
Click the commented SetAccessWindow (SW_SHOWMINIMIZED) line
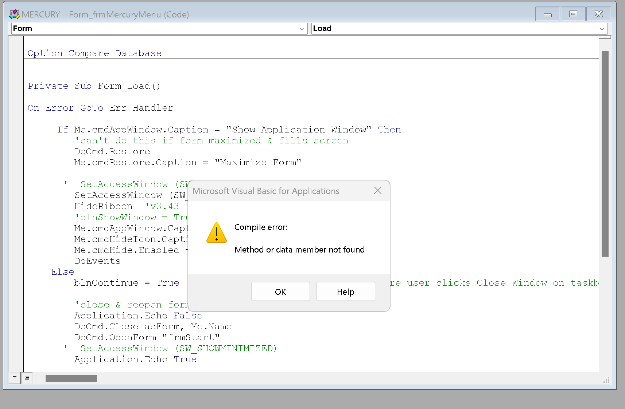pos(171,348)
